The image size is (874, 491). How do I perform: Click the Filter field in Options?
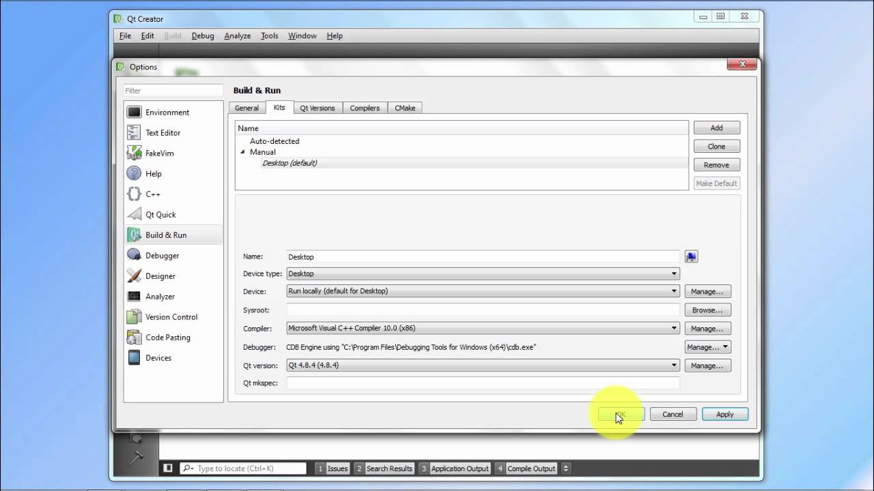click(173, 90)
